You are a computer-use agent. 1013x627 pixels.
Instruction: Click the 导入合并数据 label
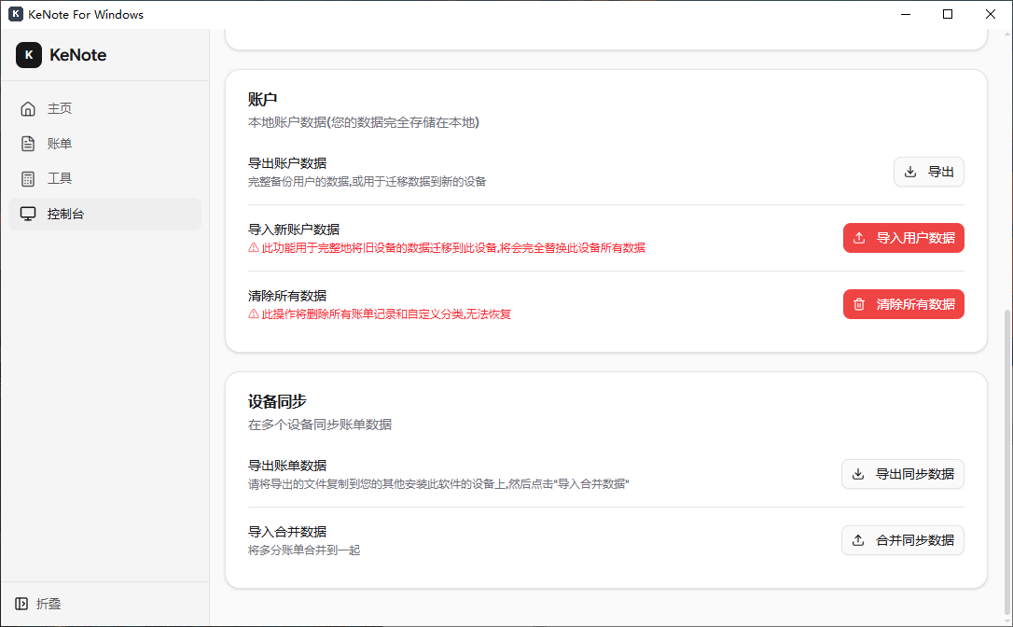(x=287, y=532)
